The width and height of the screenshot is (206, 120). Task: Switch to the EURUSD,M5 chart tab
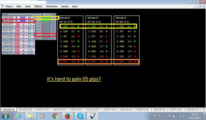(9, 110)
